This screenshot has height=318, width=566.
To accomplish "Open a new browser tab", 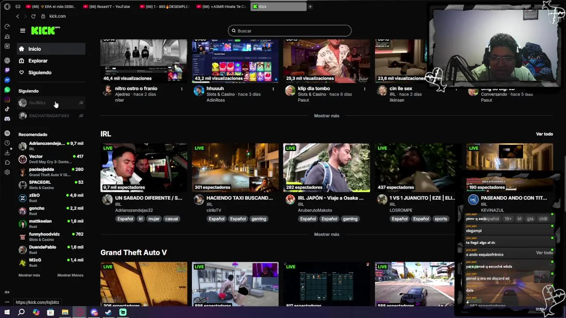I will point(310,7).
